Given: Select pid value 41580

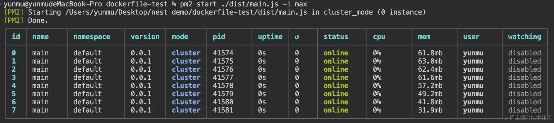Looking at the screenshot, I should (223, 102).
